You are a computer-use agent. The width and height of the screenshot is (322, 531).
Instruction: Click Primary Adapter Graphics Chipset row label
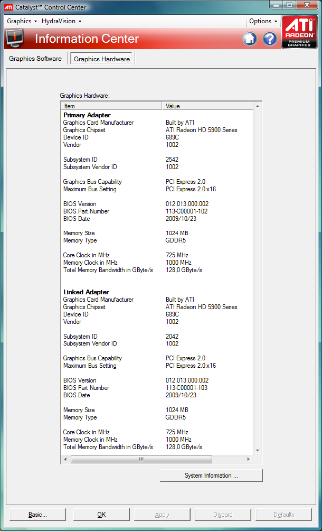click(x=84, y=130)
